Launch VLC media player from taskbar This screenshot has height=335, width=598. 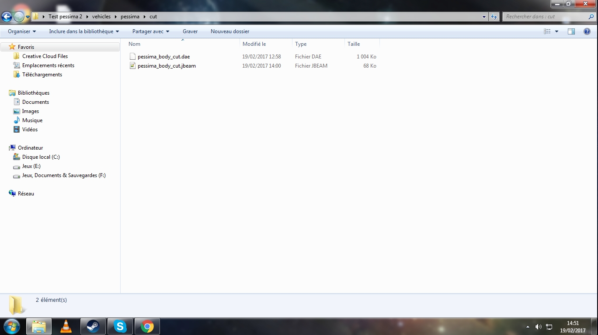(66, 326)
